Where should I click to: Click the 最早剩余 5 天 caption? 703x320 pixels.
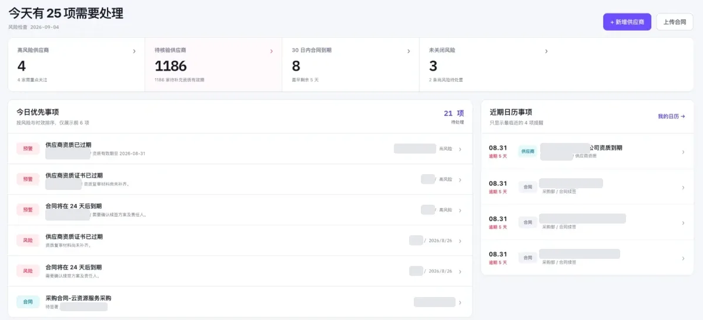click(305, 80)
